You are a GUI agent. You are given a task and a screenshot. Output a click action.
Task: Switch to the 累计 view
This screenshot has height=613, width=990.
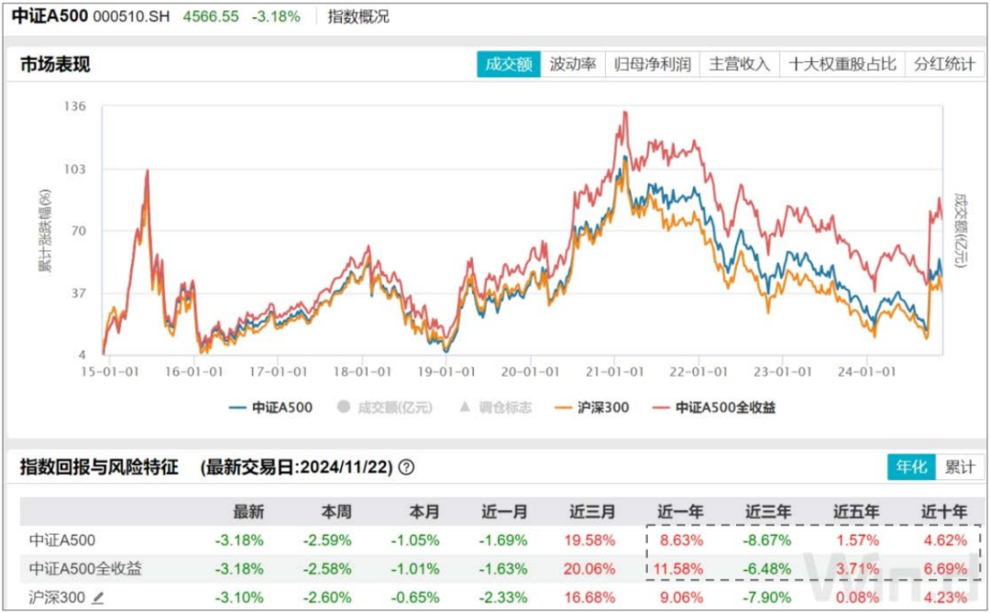pos(959,466)
